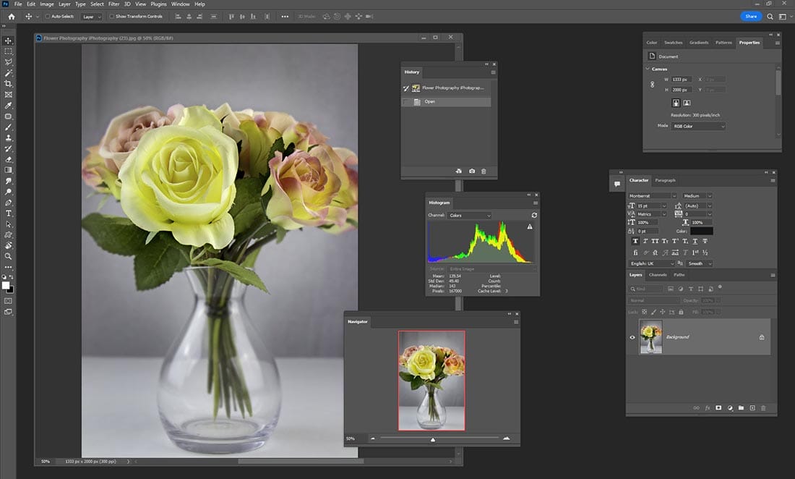
Task: Click the Open state in the History panel
Action: click(430, 101)
